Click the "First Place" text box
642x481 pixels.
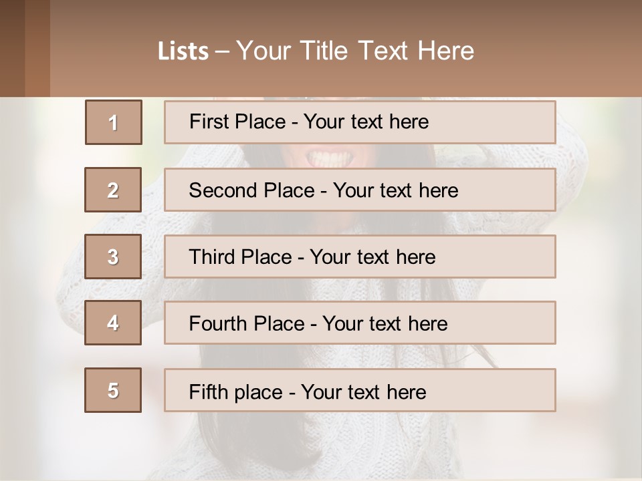pyautogui.click(x=360, y=122)
